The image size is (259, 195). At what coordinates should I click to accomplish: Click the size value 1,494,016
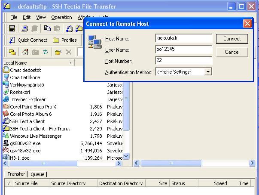click(91, 151)
